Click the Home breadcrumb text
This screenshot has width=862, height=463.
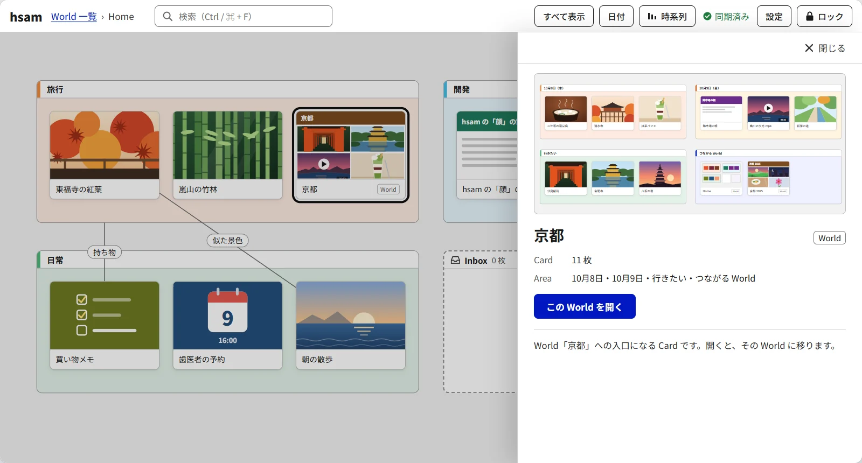click(121, 17)
